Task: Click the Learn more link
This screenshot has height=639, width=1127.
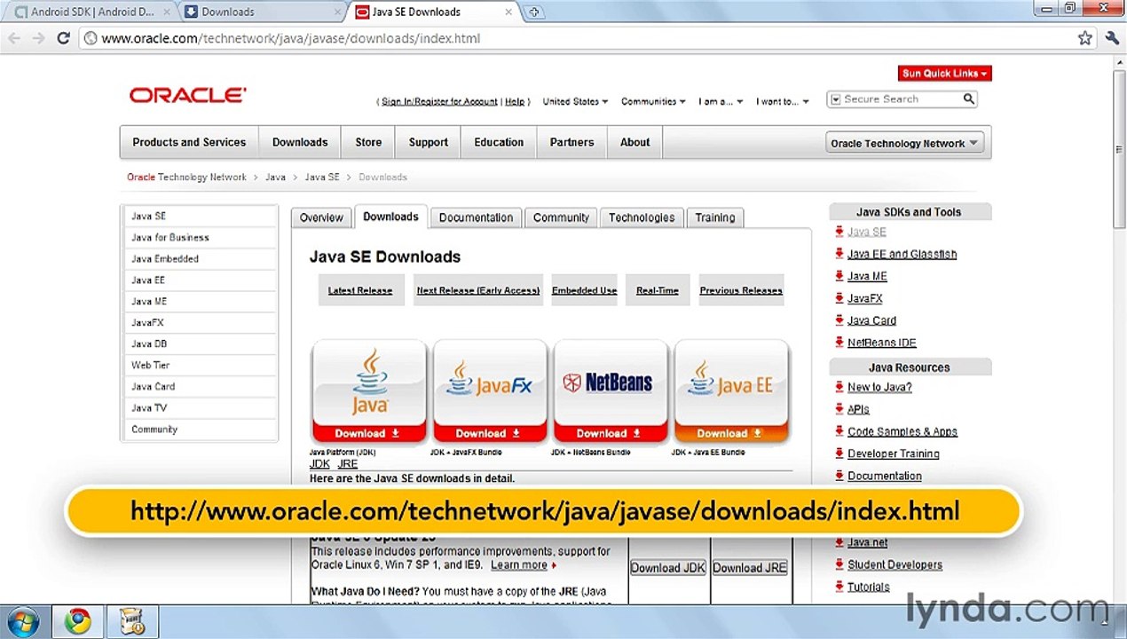Action: 519,565
